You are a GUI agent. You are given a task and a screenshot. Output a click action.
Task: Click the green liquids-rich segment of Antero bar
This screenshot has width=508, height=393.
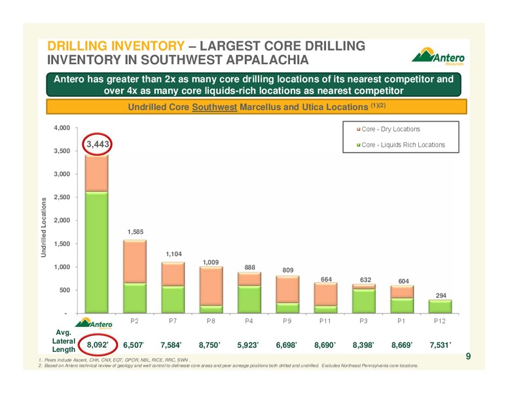pos(96,252)
